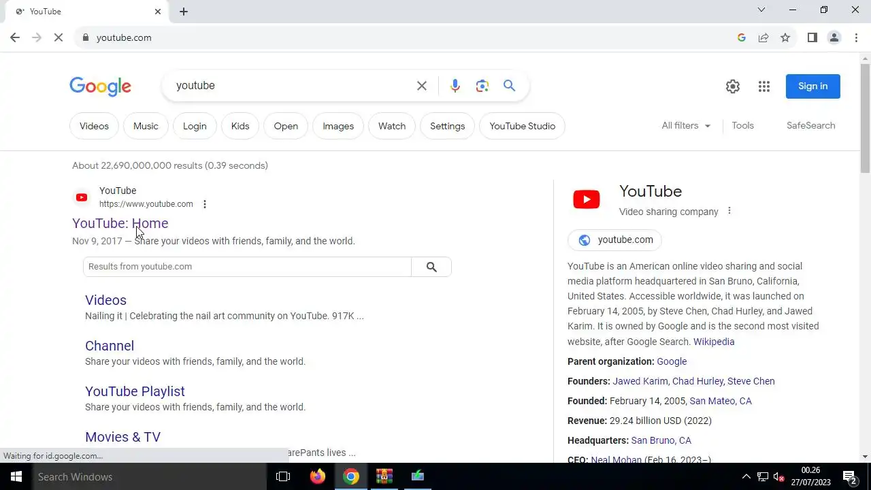Open the Videos sitelink
This screenshot has width=871, height=490.
click(105, 300)
